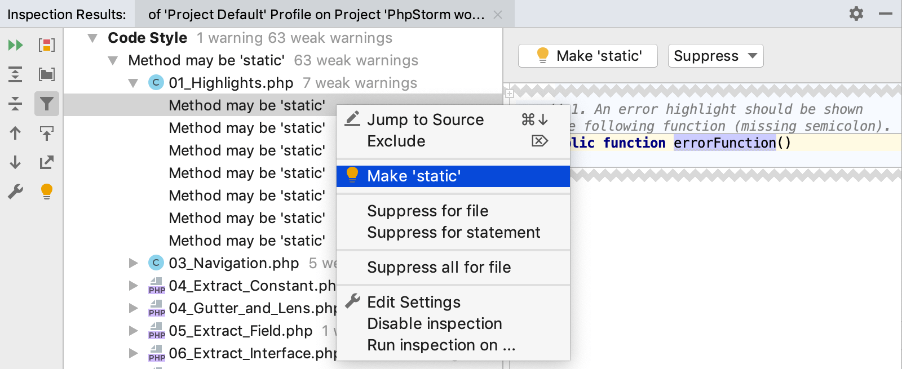
Task: Open the Suppress dropdown button
Action: (715, 56)
